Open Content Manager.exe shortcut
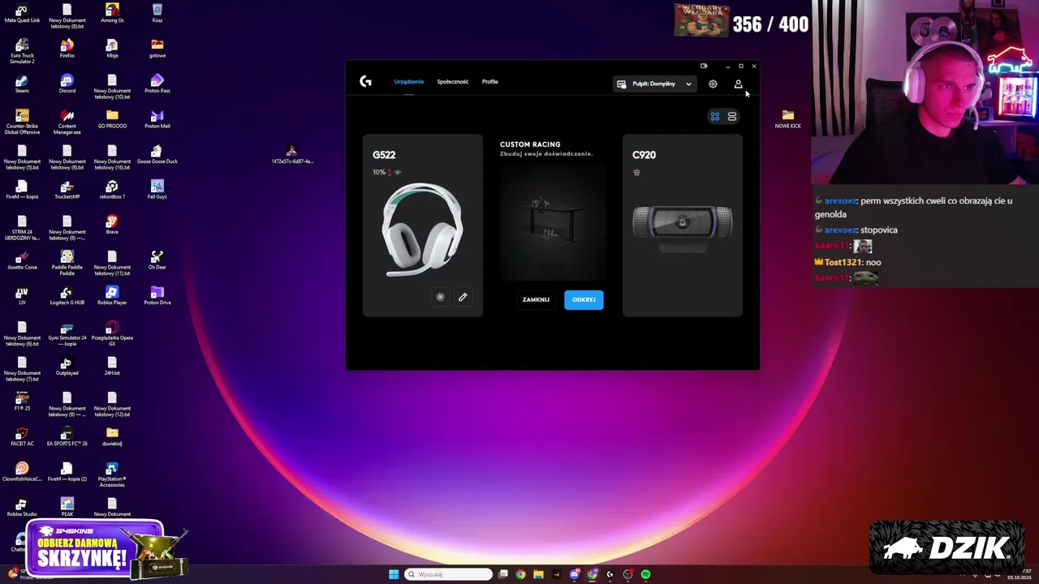 tap(67, 122)
